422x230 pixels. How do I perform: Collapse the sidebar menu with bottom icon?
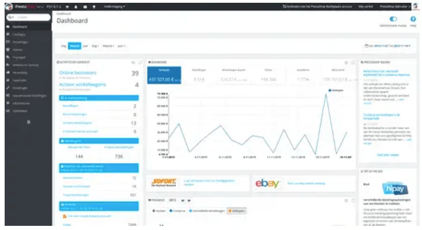pyautogui.click(x=28, y=121)
